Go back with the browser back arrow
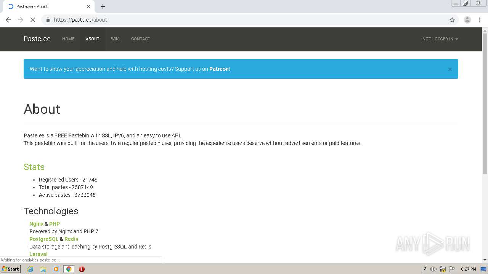Viewport: 488px width, 274px height. pyautogui.click(x=8, y=20)
